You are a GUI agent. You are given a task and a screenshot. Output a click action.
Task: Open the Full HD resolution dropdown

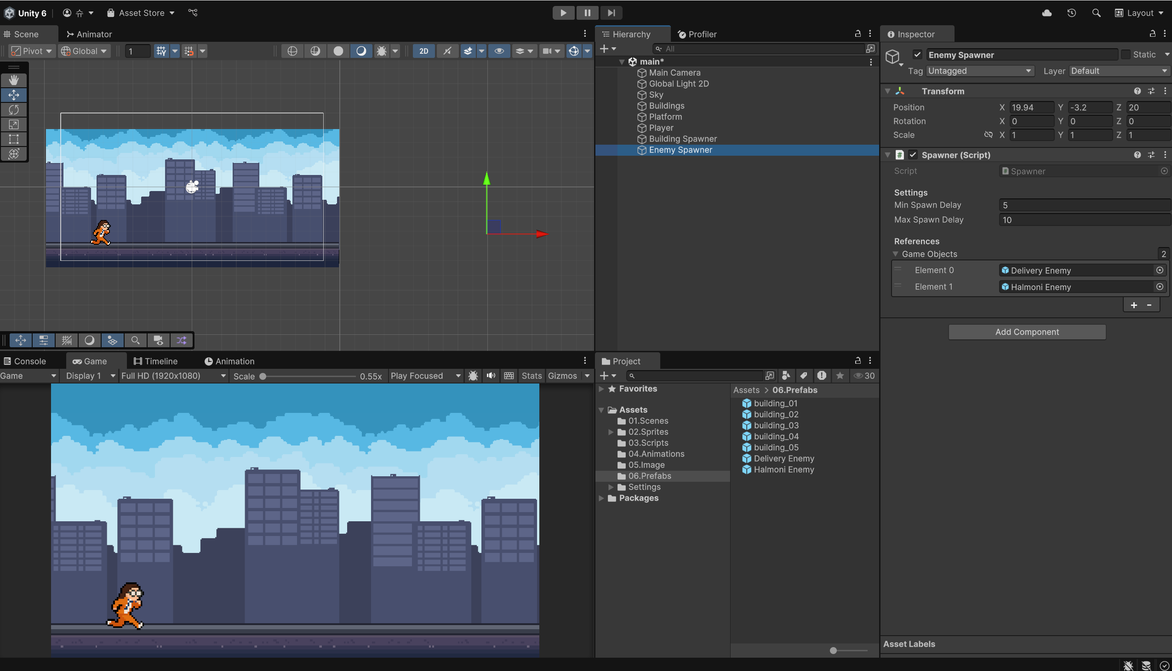pyautogui.click(x=173, y=376)
